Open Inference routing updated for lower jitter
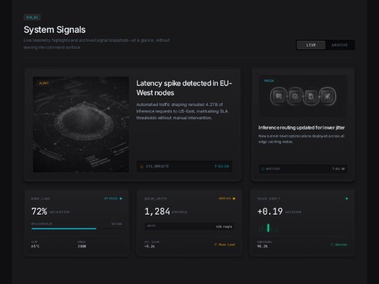 point(301,127)
